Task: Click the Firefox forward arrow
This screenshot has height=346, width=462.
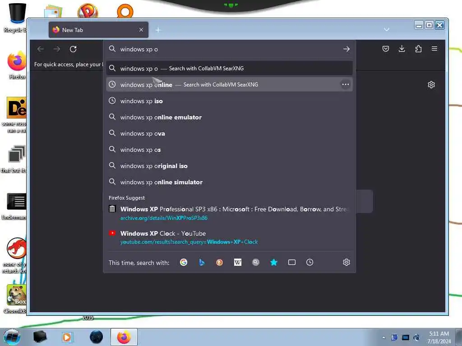Action: 57,49
